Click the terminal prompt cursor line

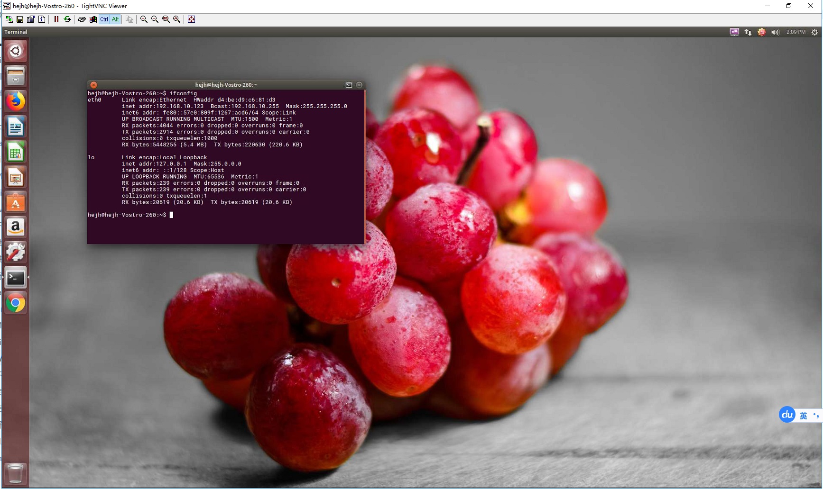coord(130,215)
